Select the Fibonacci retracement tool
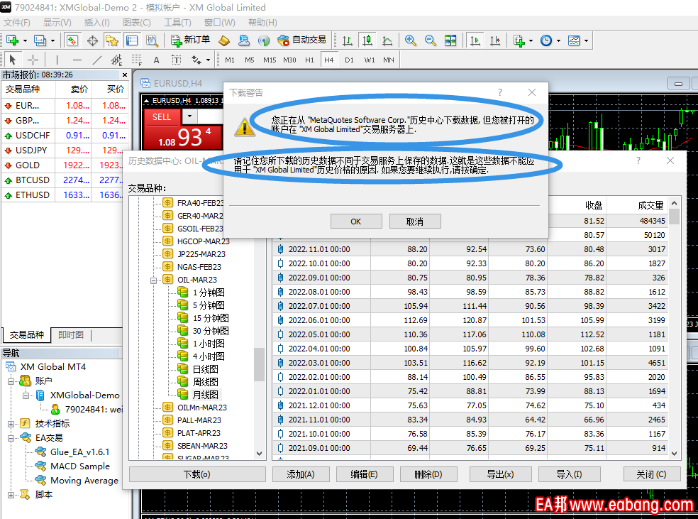Image resolution: width=698 pixels, height=519 pixels. click(137, 60)
